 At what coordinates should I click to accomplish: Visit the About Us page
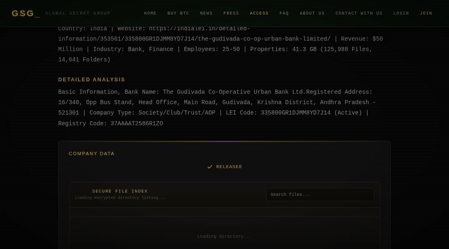[x=312, y=13]
